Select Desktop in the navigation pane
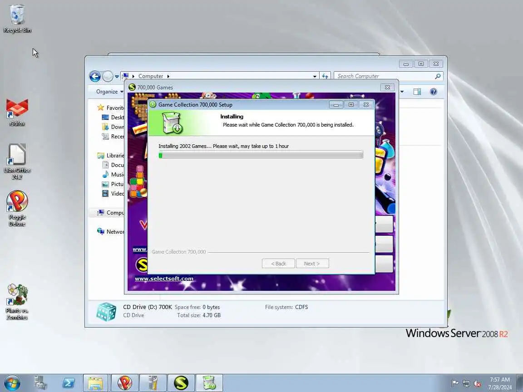The height and width of the screenshot is (392, 523). 113,118
